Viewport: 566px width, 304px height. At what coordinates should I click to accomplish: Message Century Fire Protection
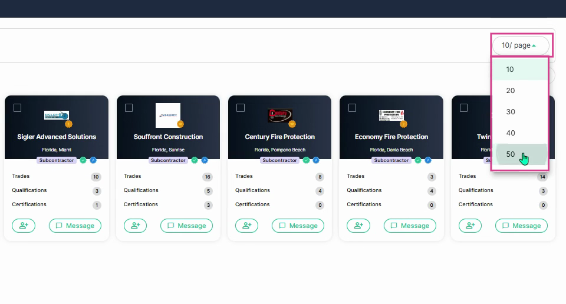click(x=298, y=226)
